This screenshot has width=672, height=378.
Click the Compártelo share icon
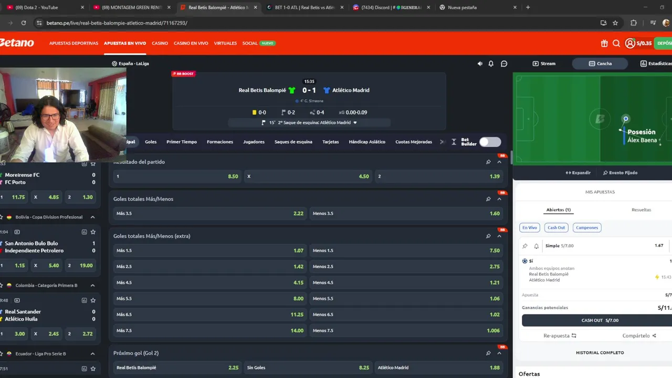(x=654, y=335)
